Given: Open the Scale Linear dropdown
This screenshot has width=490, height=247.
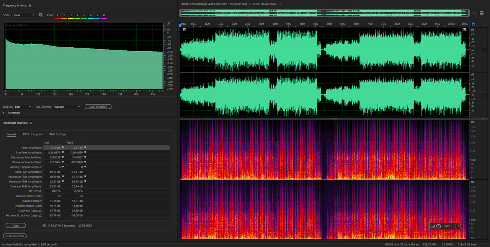Looking at the screenshot, I should pyautogui.click(x=23, y=15).
